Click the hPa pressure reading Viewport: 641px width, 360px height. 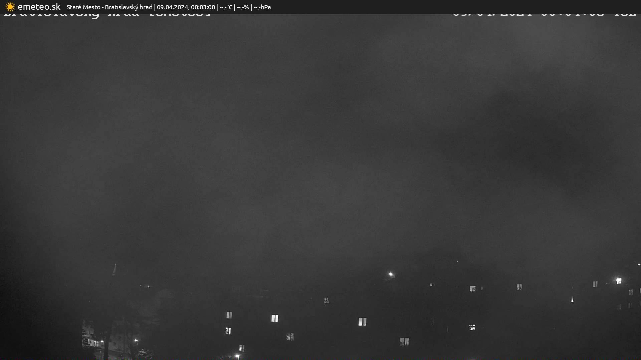(x=262, y=7)
